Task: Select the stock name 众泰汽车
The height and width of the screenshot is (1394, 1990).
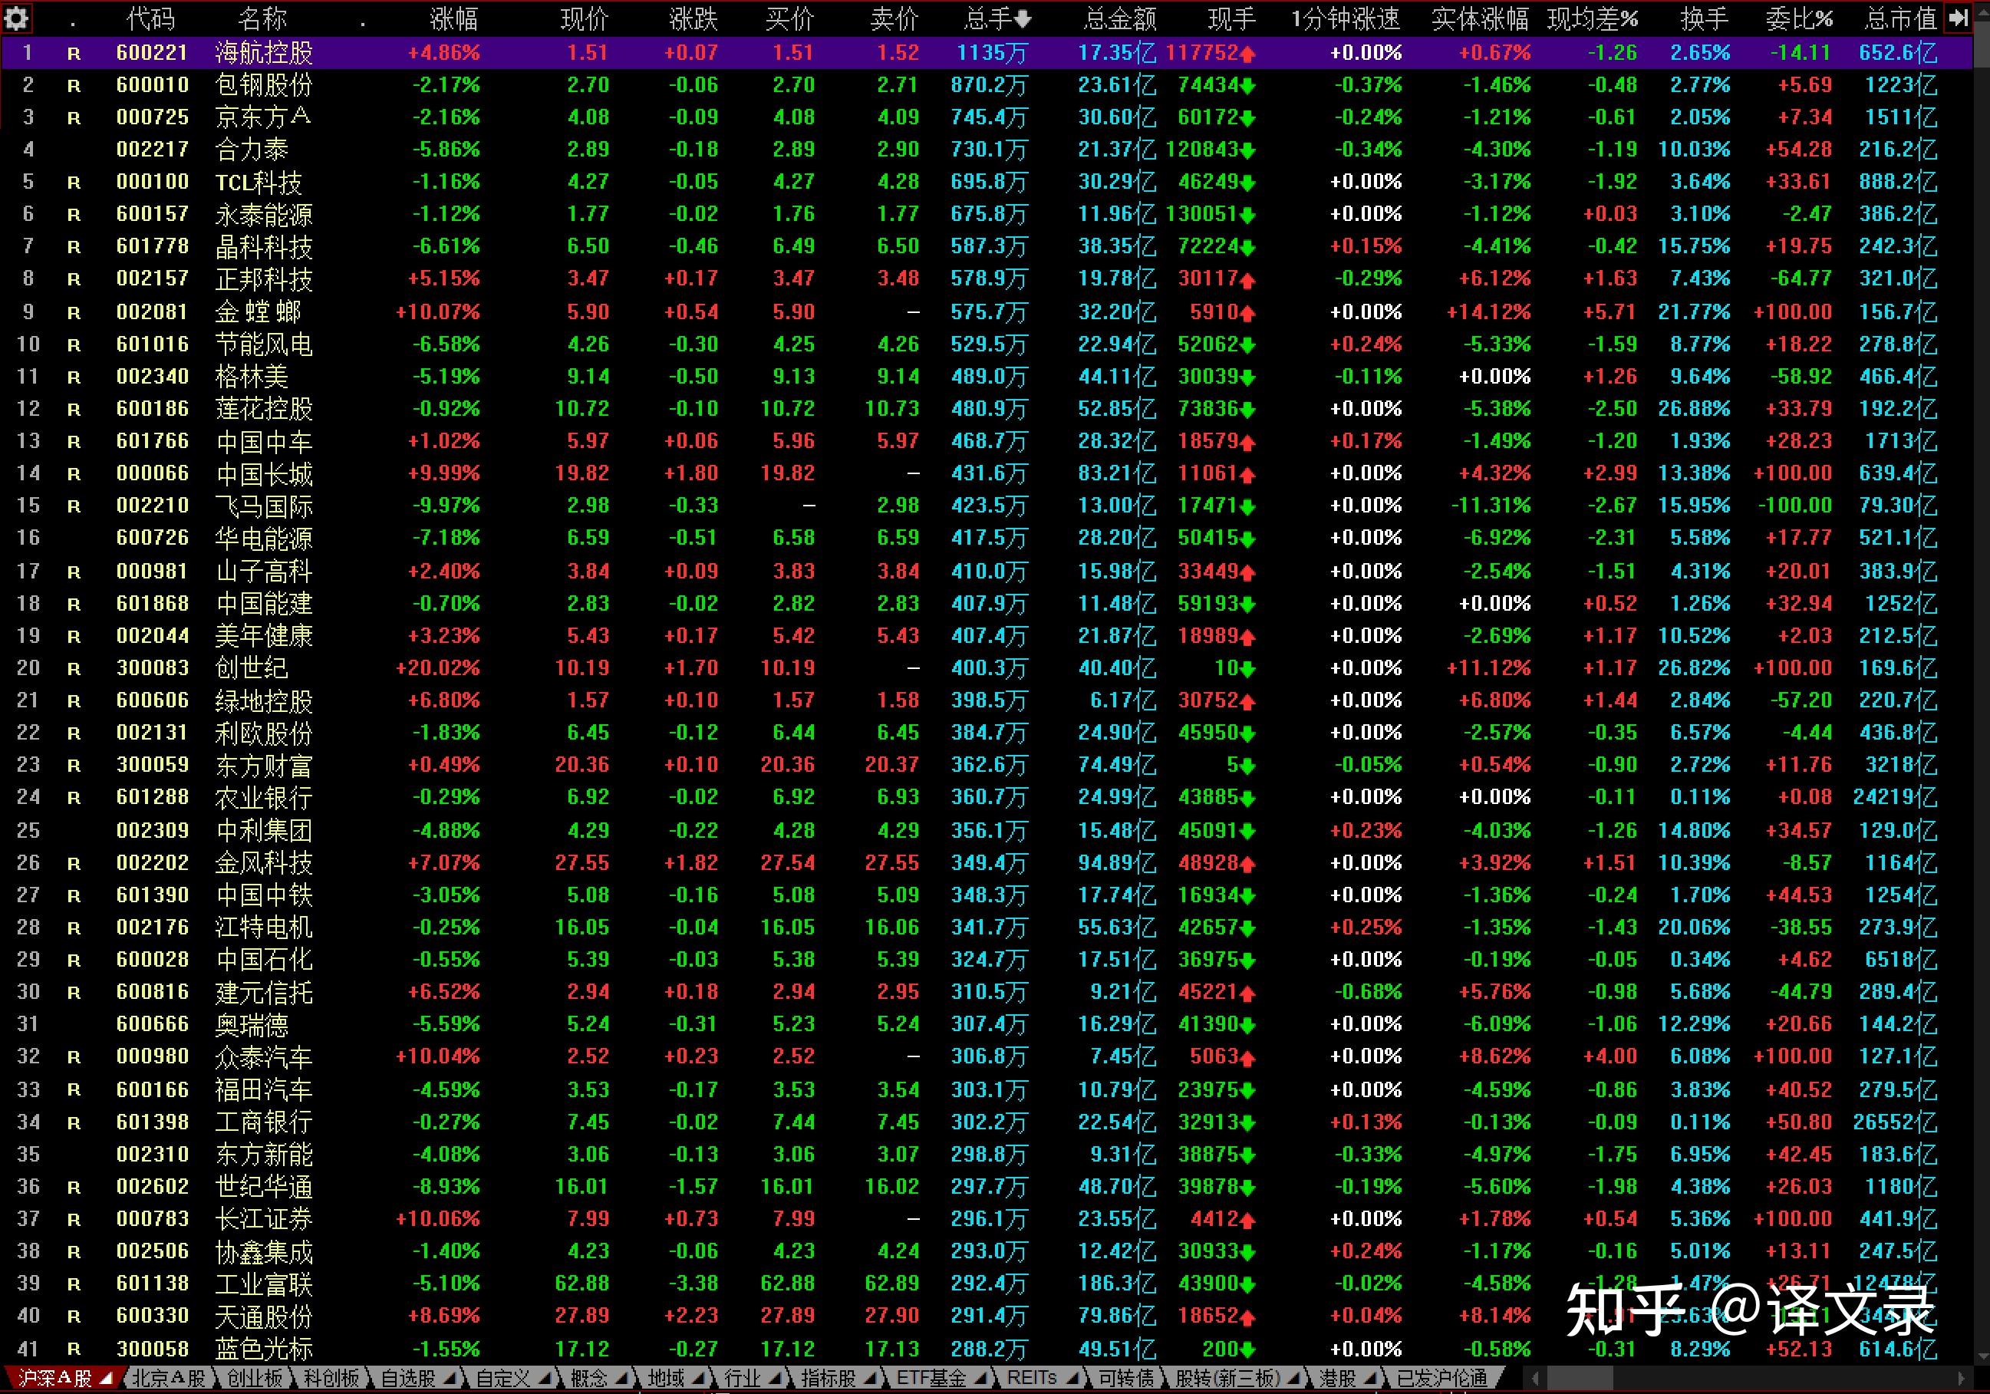Action: coord(263,1056)
